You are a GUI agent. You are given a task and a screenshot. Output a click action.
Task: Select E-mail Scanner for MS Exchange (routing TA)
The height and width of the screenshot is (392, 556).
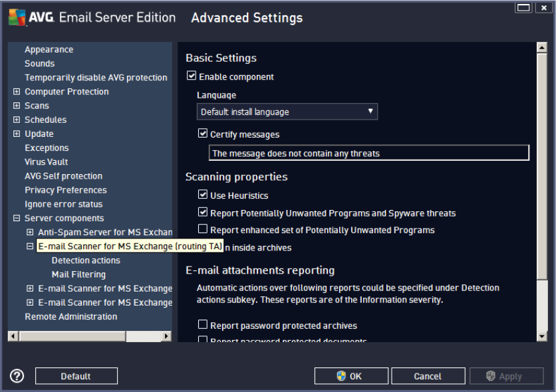pyautogui.click(x=130, y=246)
